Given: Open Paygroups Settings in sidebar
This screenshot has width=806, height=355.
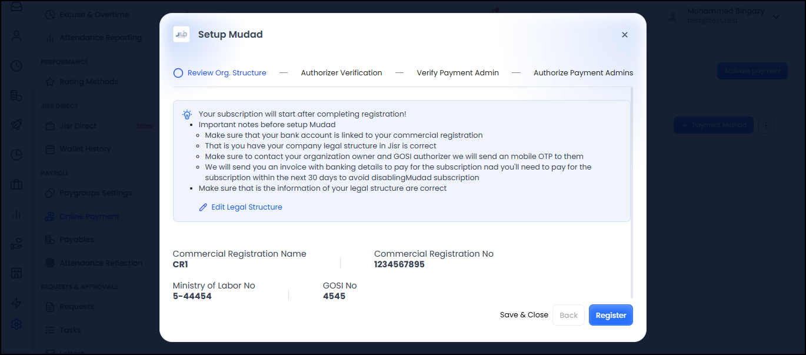Looking at the screenshot, I should click(x=95, y=193).
